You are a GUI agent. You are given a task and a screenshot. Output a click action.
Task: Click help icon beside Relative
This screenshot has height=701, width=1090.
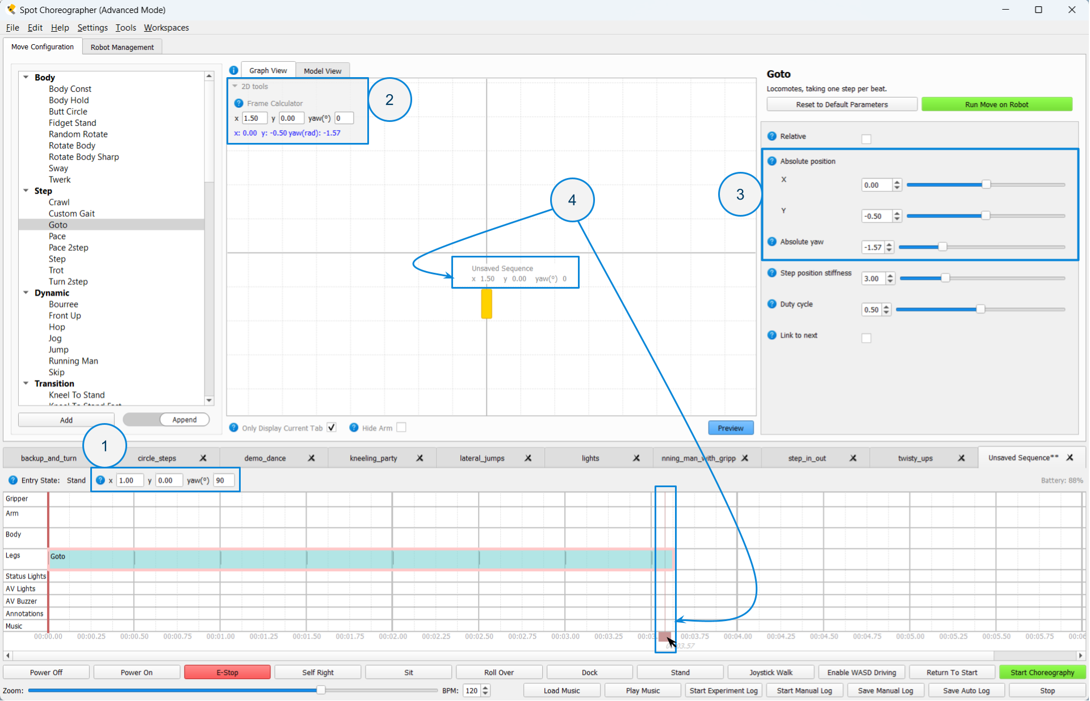pos(772,136)
